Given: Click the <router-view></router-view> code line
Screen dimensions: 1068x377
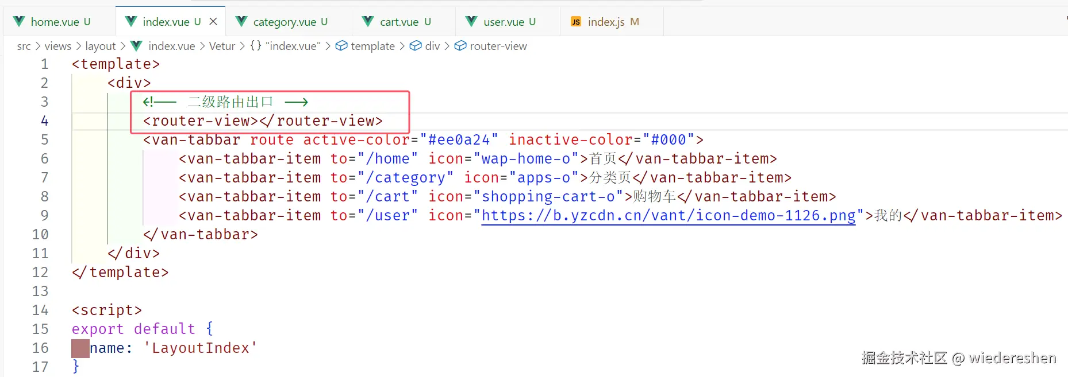Looking at the screenshot, I should [x=263, y=121].
